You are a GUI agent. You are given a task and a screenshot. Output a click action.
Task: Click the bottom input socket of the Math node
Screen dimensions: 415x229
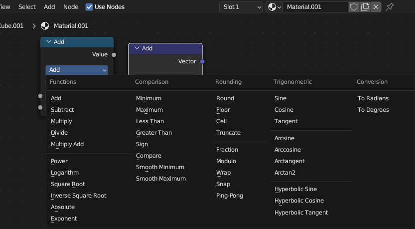(x=40, y=107)
